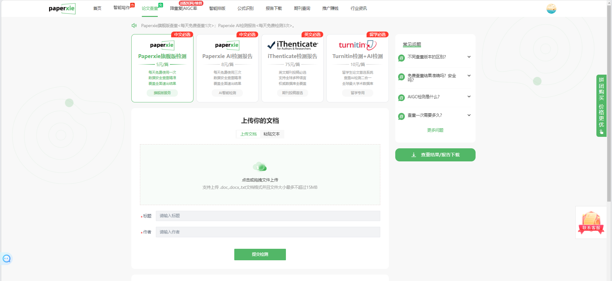This screenshot has width=612, height=281.
Task: Click the Turnitin logo card
Action: click(357, 45)
